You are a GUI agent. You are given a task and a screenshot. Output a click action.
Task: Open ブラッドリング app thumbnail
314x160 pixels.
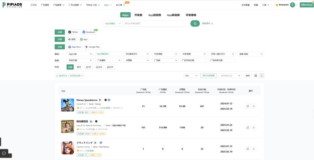click(67, 148)
